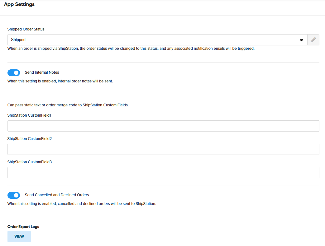View the Order Export Logs
The image size is (325, 246).
click(19, 236)
